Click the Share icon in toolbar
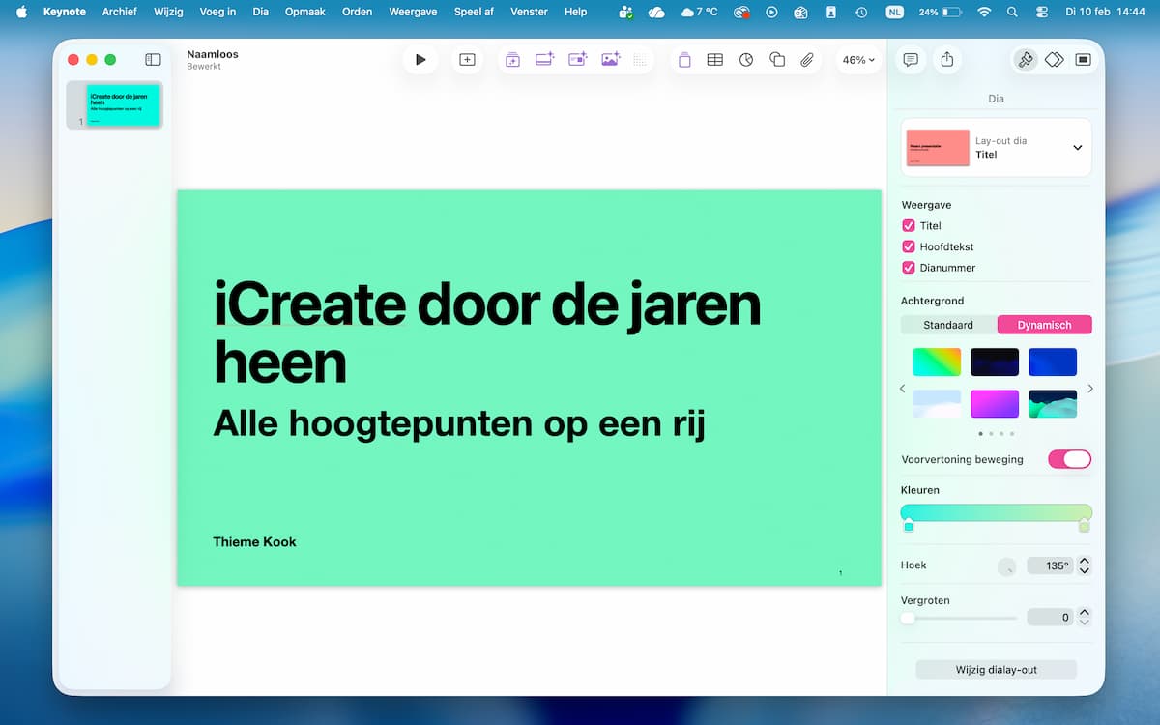Viewport: 1160px width, 725px height. click(947, 60)
